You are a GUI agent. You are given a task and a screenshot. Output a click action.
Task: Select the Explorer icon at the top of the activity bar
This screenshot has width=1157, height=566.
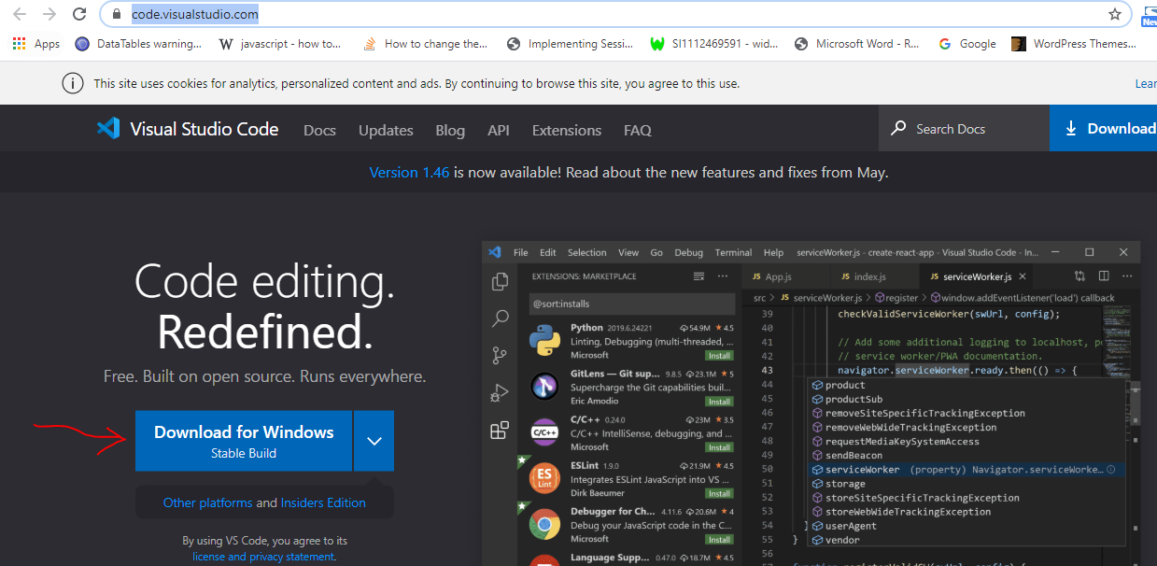(500, 280)
